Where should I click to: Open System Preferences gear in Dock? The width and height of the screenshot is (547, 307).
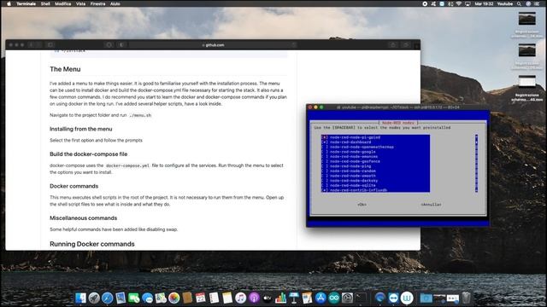click(348, 298)
